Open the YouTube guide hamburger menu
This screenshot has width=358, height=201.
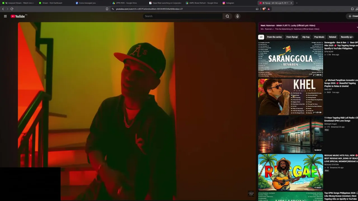pyautogui.click(x=5, y=16)
